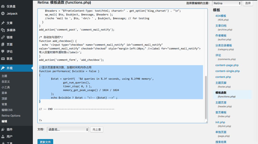Open Retina Options submenu
This screenshot has width=258, height=144.
pos(11,116)
